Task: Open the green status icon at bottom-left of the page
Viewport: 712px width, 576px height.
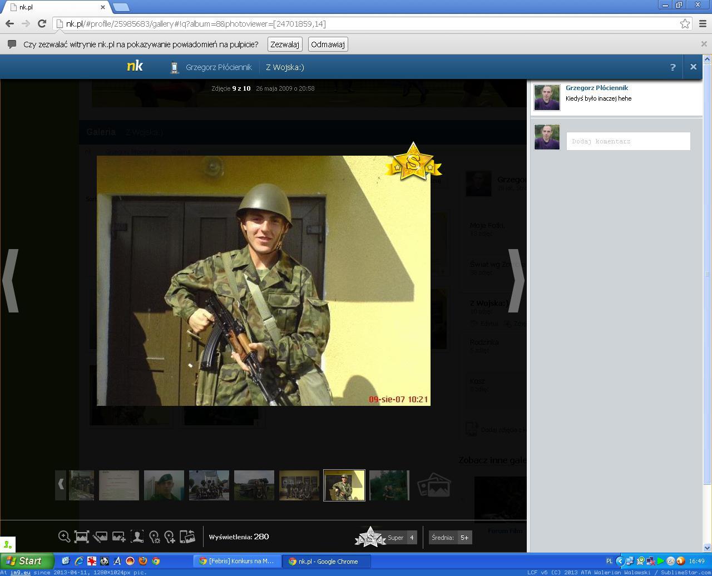Action: (7, 545)
